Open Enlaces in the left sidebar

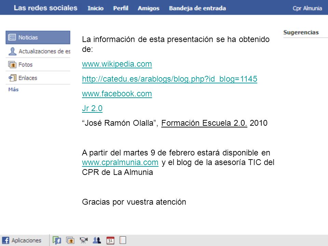point(38,78)
